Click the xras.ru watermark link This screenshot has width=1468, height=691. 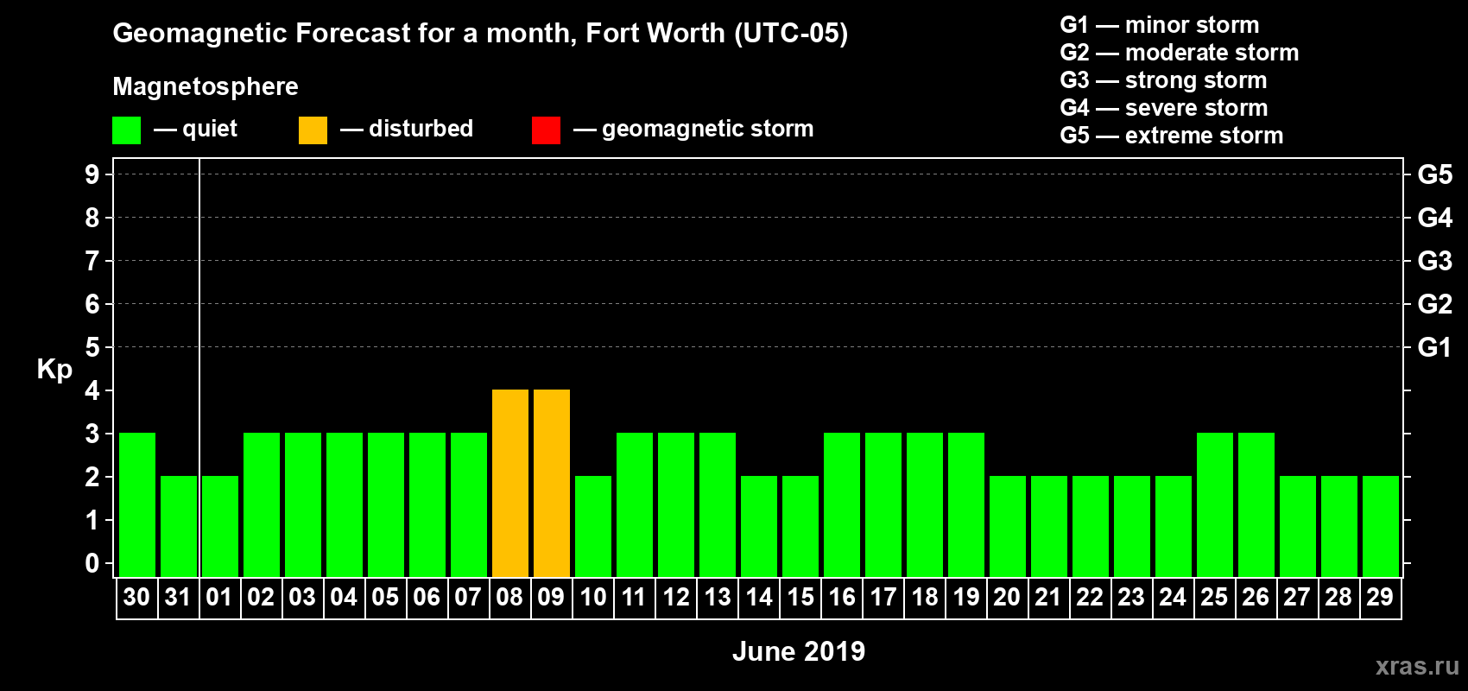pos(1417,665)
